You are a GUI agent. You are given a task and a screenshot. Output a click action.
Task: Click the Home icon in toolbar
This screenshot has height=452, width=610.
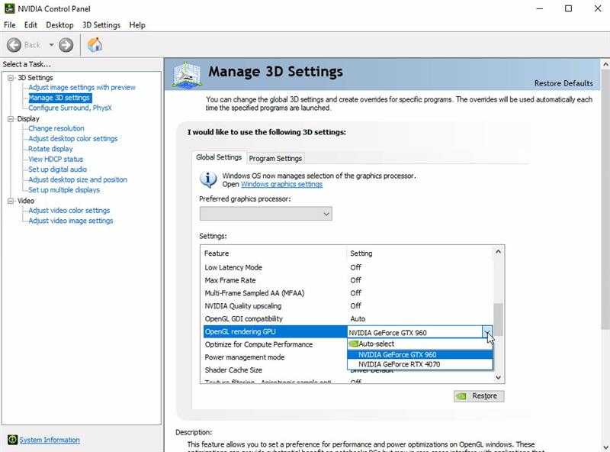(x=95, y=45)
